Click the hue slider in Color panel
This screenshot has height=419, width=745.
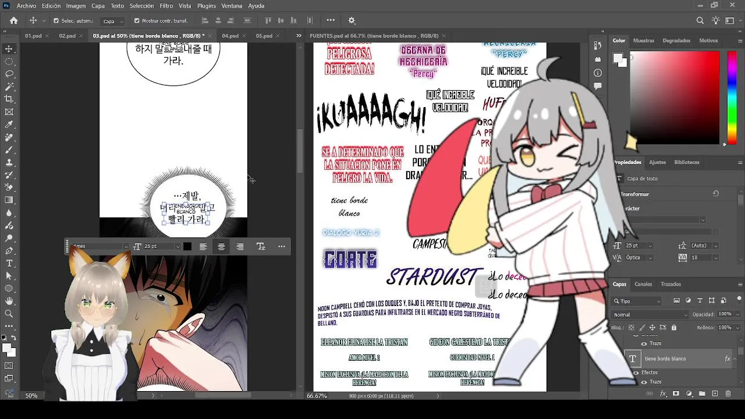point(732,98)
